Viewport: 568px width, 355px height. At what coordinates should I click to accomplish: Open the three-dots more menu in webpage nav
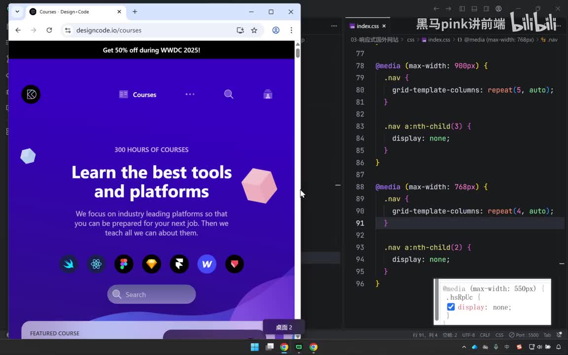tap(190, 94)
